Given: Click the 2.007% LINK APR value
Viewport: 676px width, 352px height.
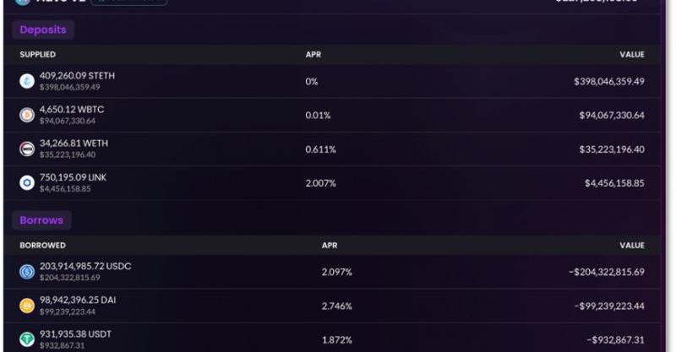Looking at the screenshot, I should pos(321,183).
